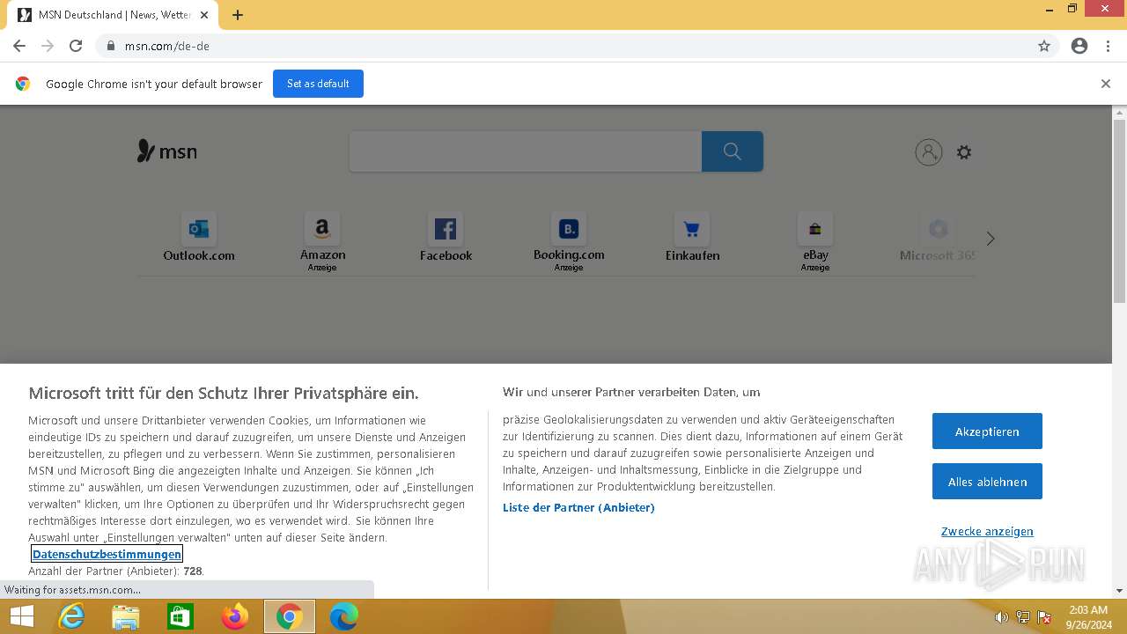1127x634 pixels.
Task: Launch Microsoft Edge from the taskbar
Action: [x=344, y=616]
